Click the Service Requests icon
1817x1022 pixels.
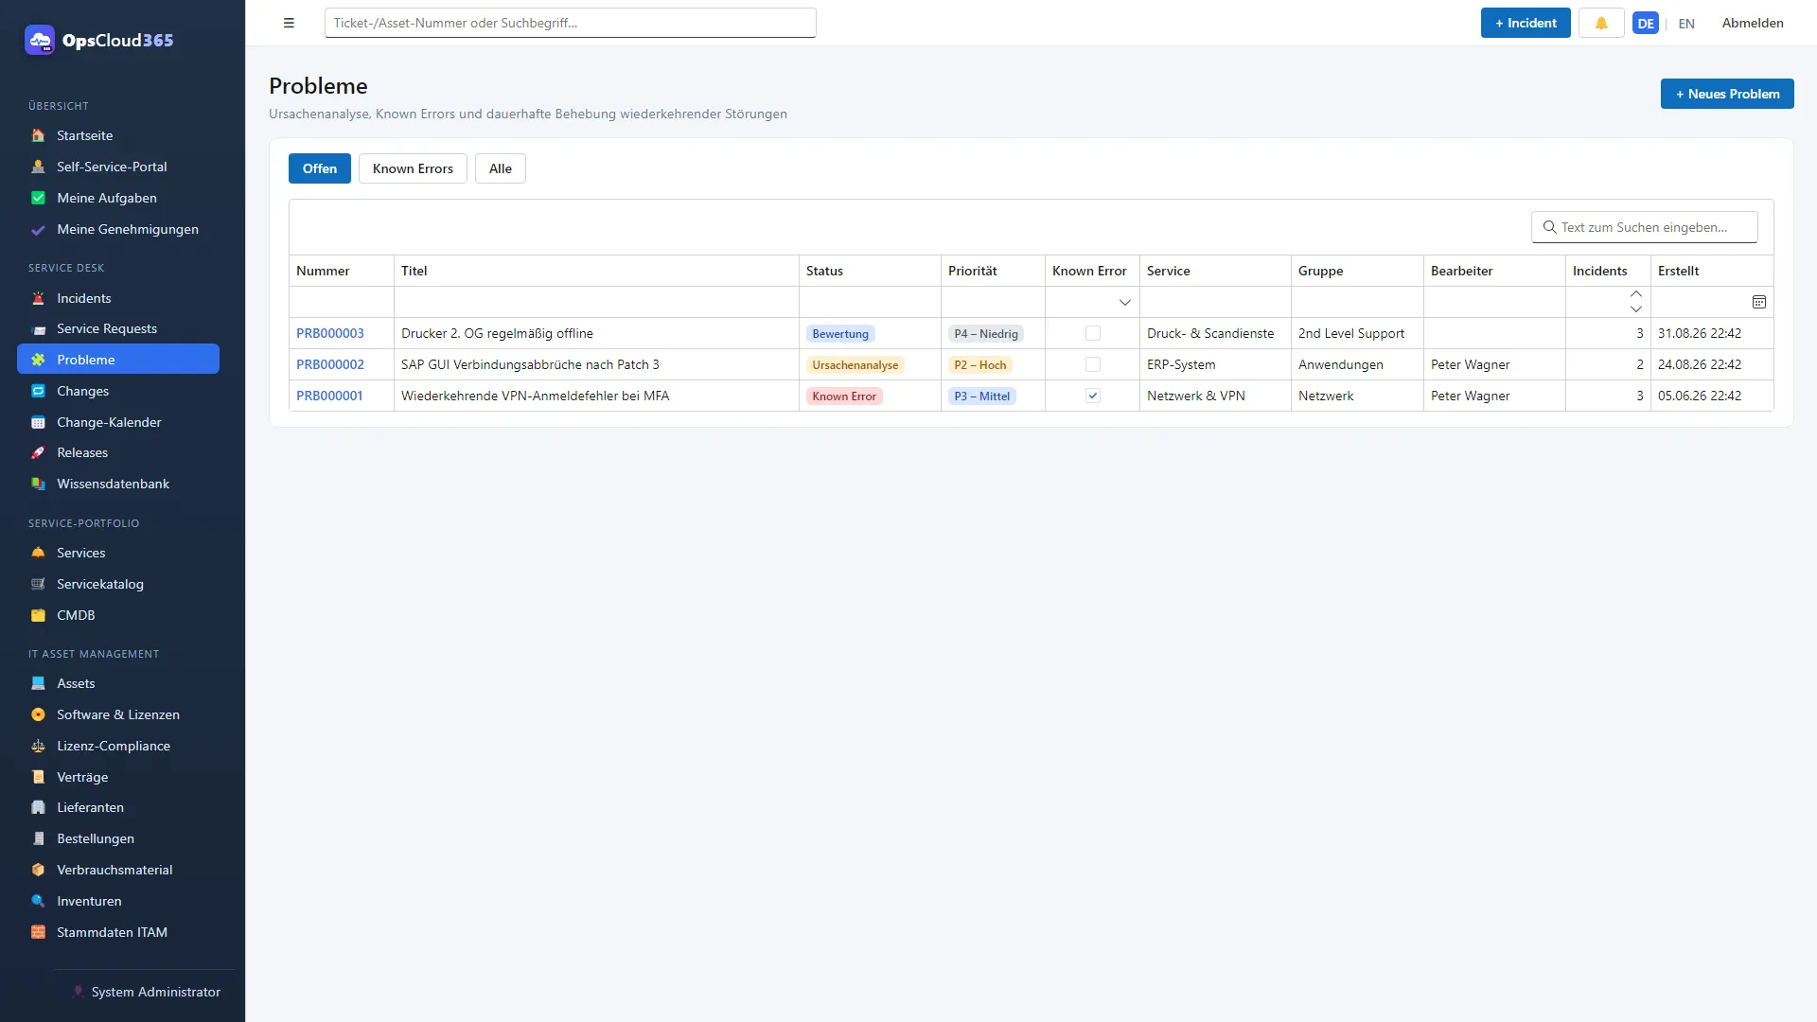tap(38, 328)
